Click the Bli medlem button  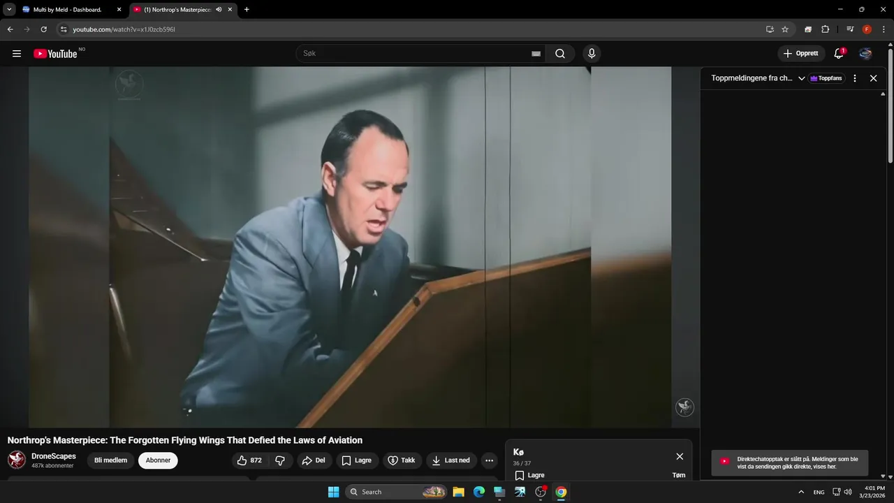click(111, 460)
